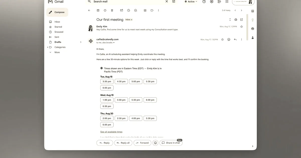
Task: Pick Tue Aug 18 3:30 pm slot
Action: click(107, 82)
